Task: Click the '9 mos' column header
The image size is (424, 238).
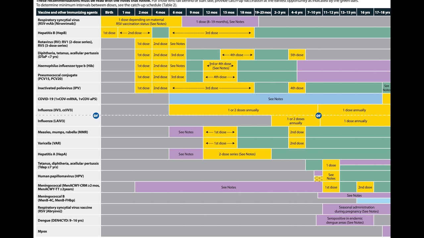Action: [x=194, y=12]
